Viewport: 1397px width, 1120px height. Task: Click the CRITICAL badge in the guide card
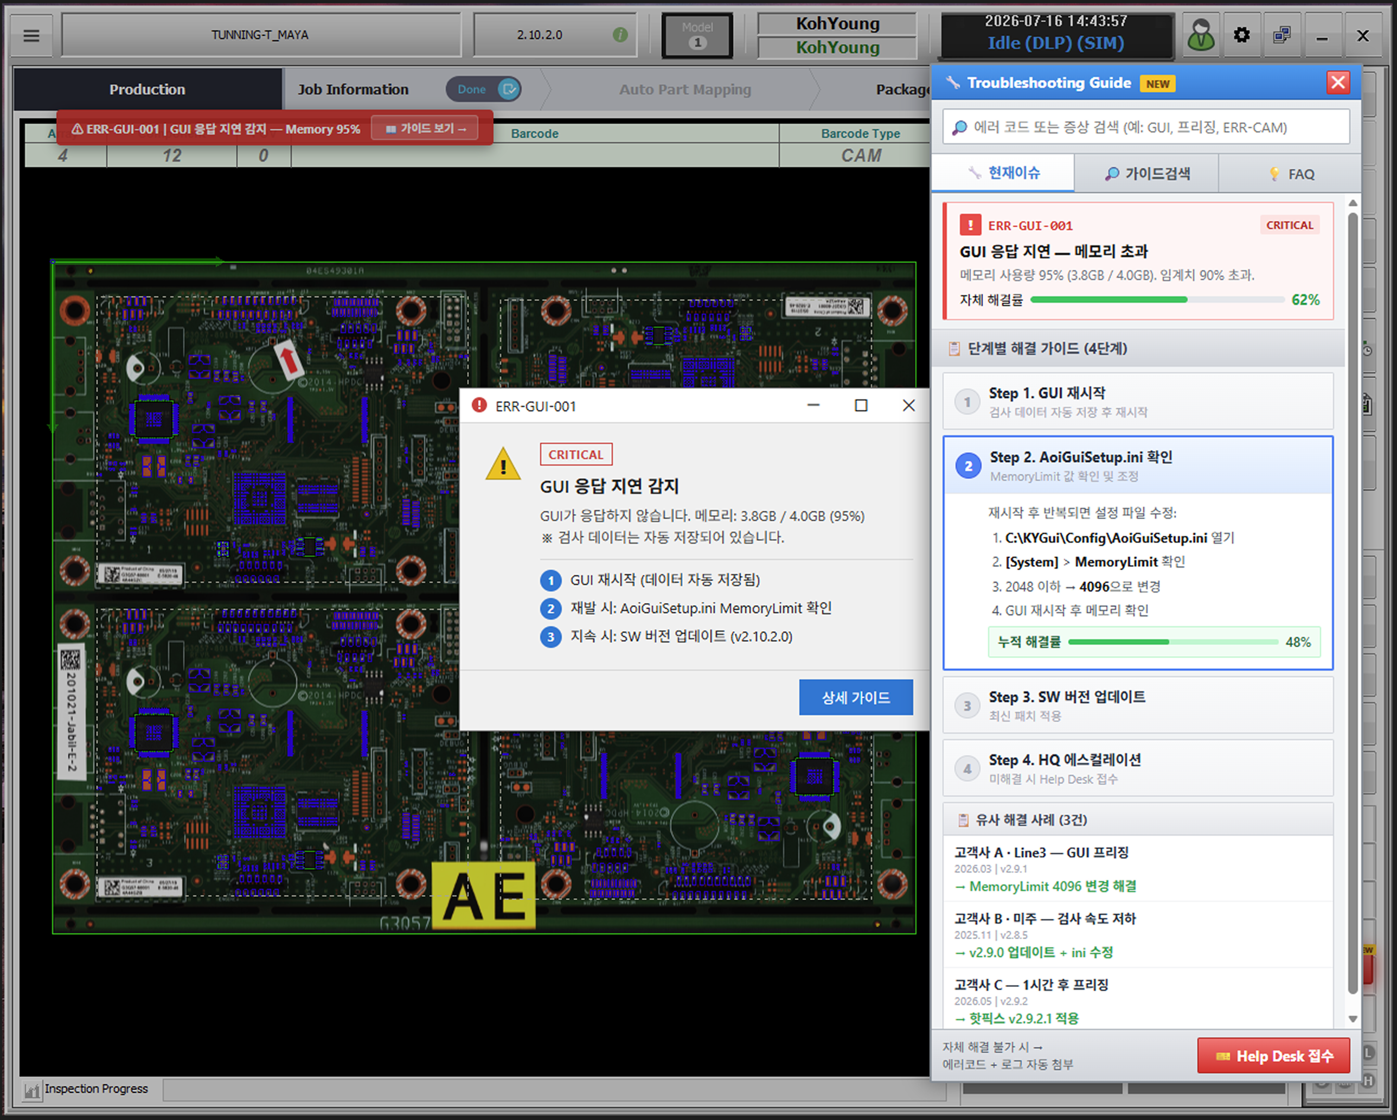(x=1290, y=225)
